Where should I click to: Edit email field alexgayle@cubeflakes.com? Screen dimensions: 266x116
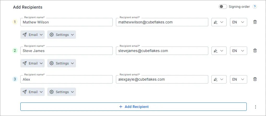coord(162,79)
